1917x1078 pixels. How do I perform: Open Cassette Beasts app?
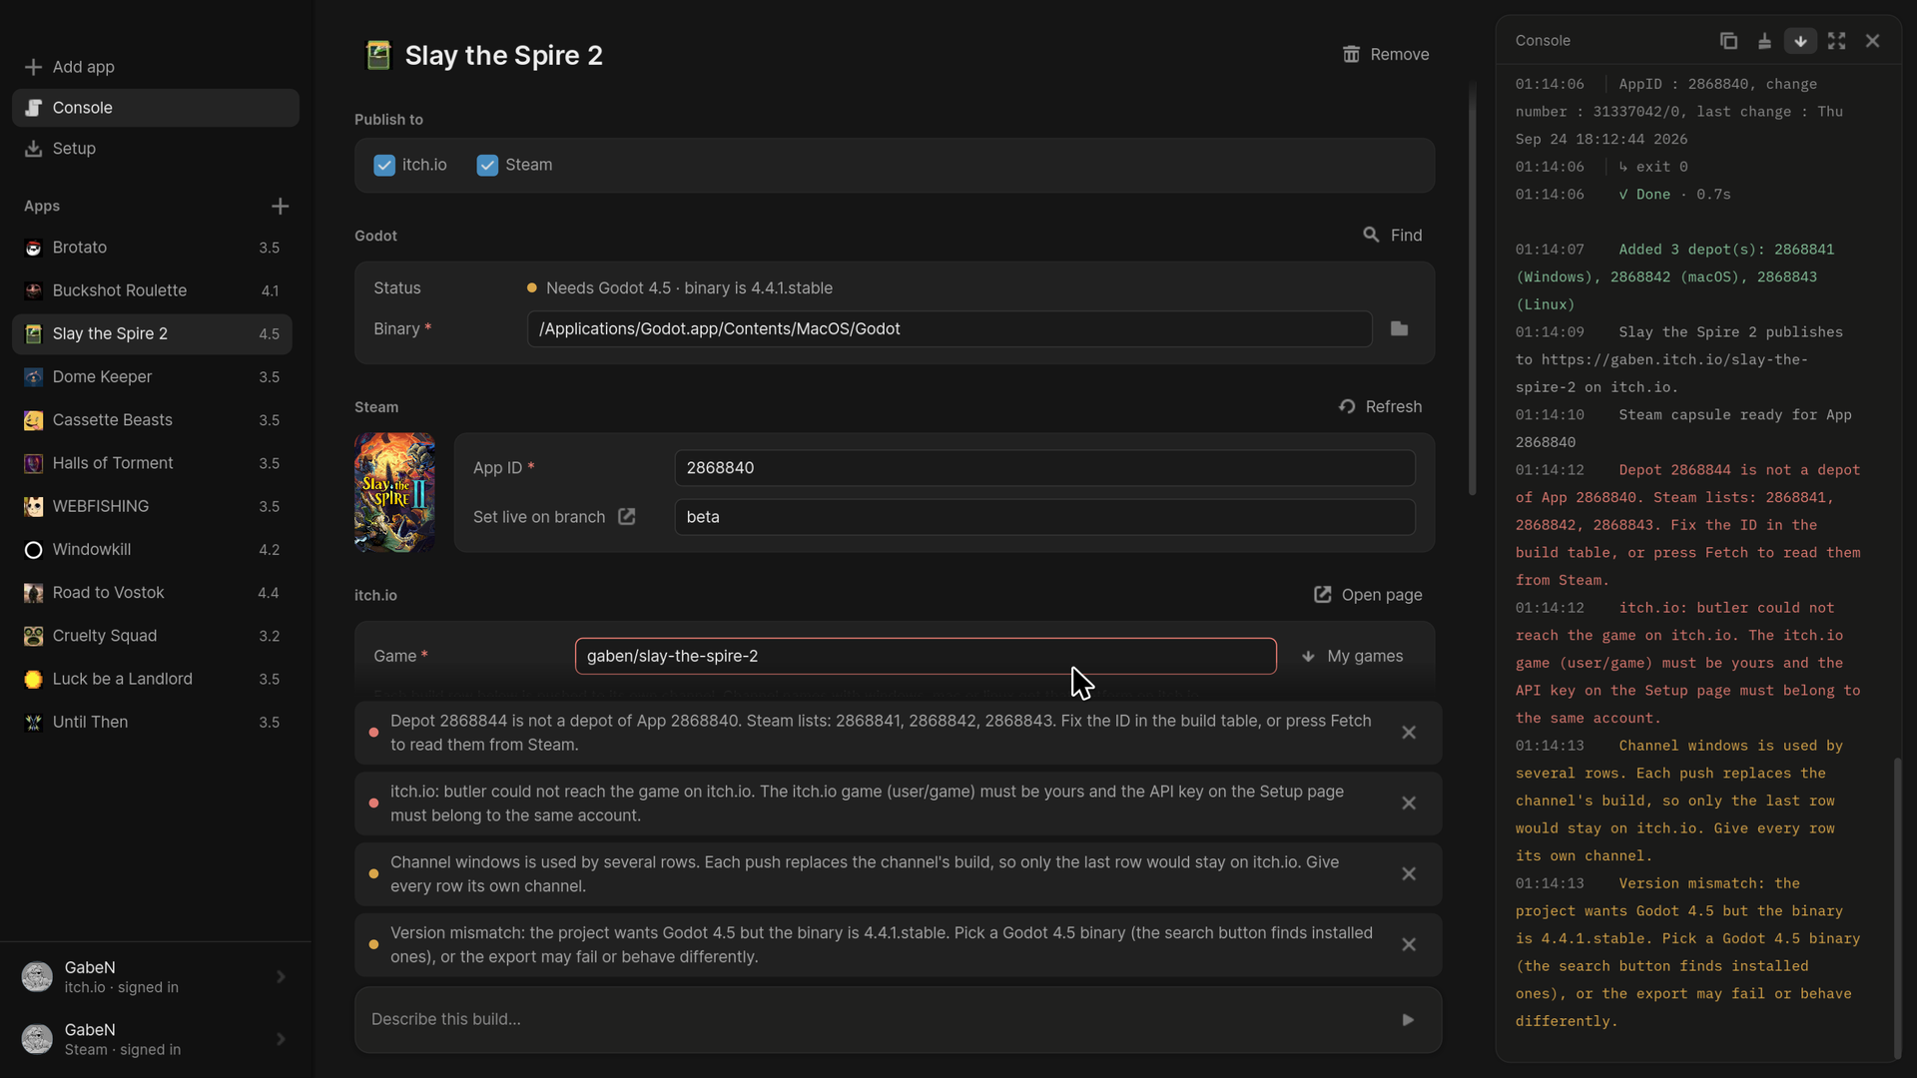point(152,420)
